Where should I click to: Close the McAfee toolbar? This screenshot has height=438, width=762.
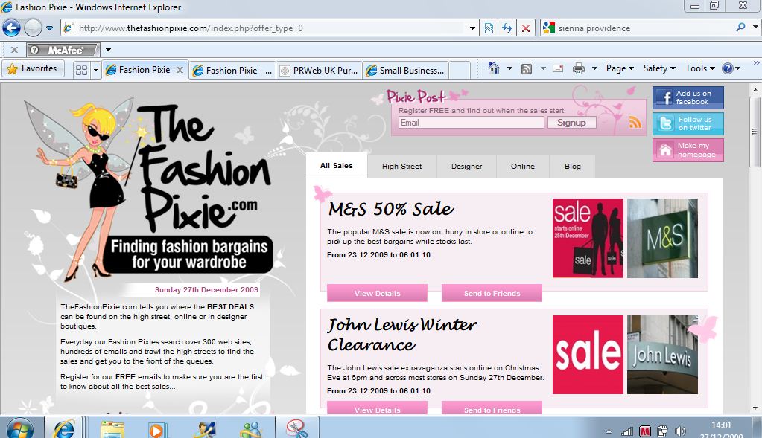14,50
